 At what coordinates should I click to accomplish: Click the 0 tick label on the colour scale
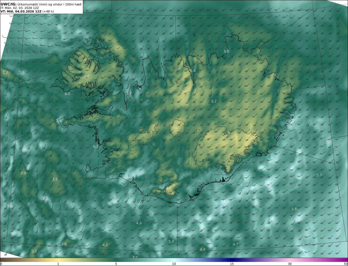click(1, 264)
